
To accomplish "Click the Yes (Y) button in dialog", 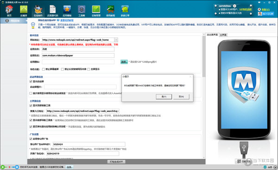I will pyautogui.click(x=164, y=97).
